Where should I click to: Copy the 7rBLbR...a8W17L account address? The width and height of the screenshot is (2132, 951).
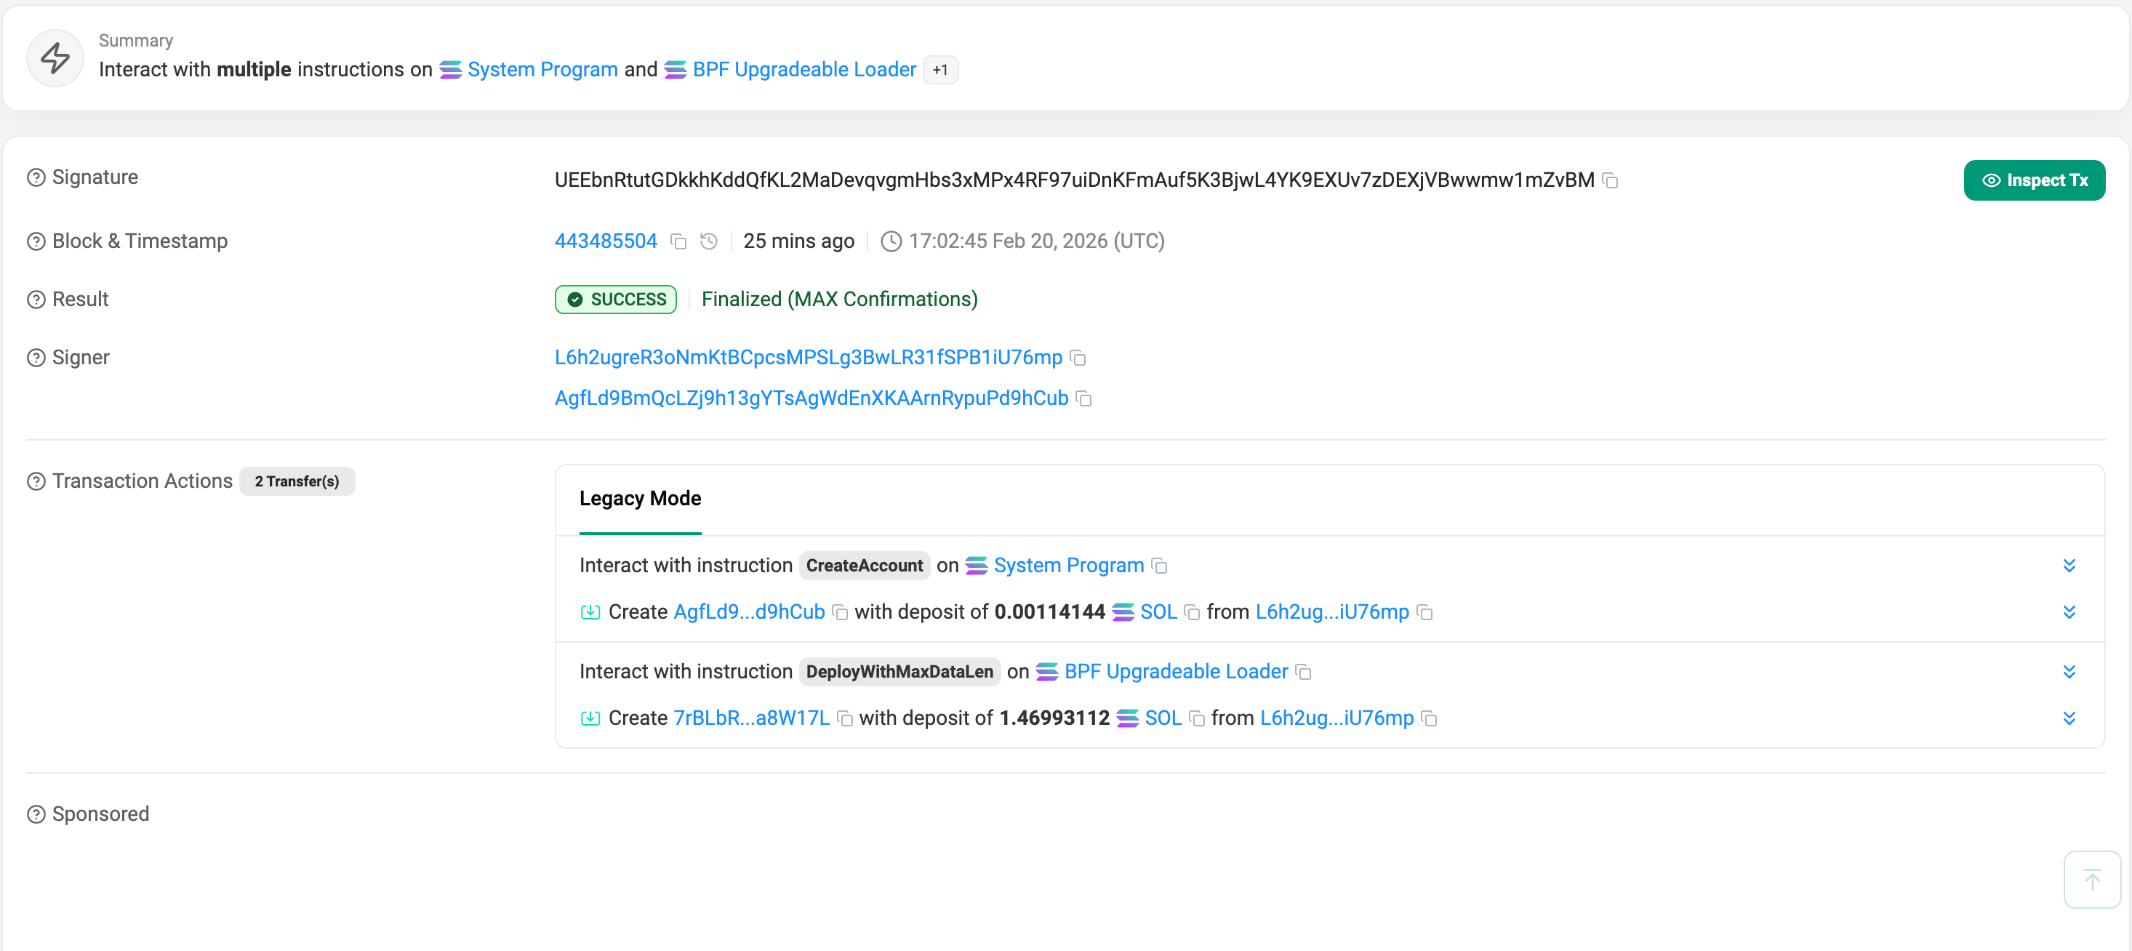[845, 718]
